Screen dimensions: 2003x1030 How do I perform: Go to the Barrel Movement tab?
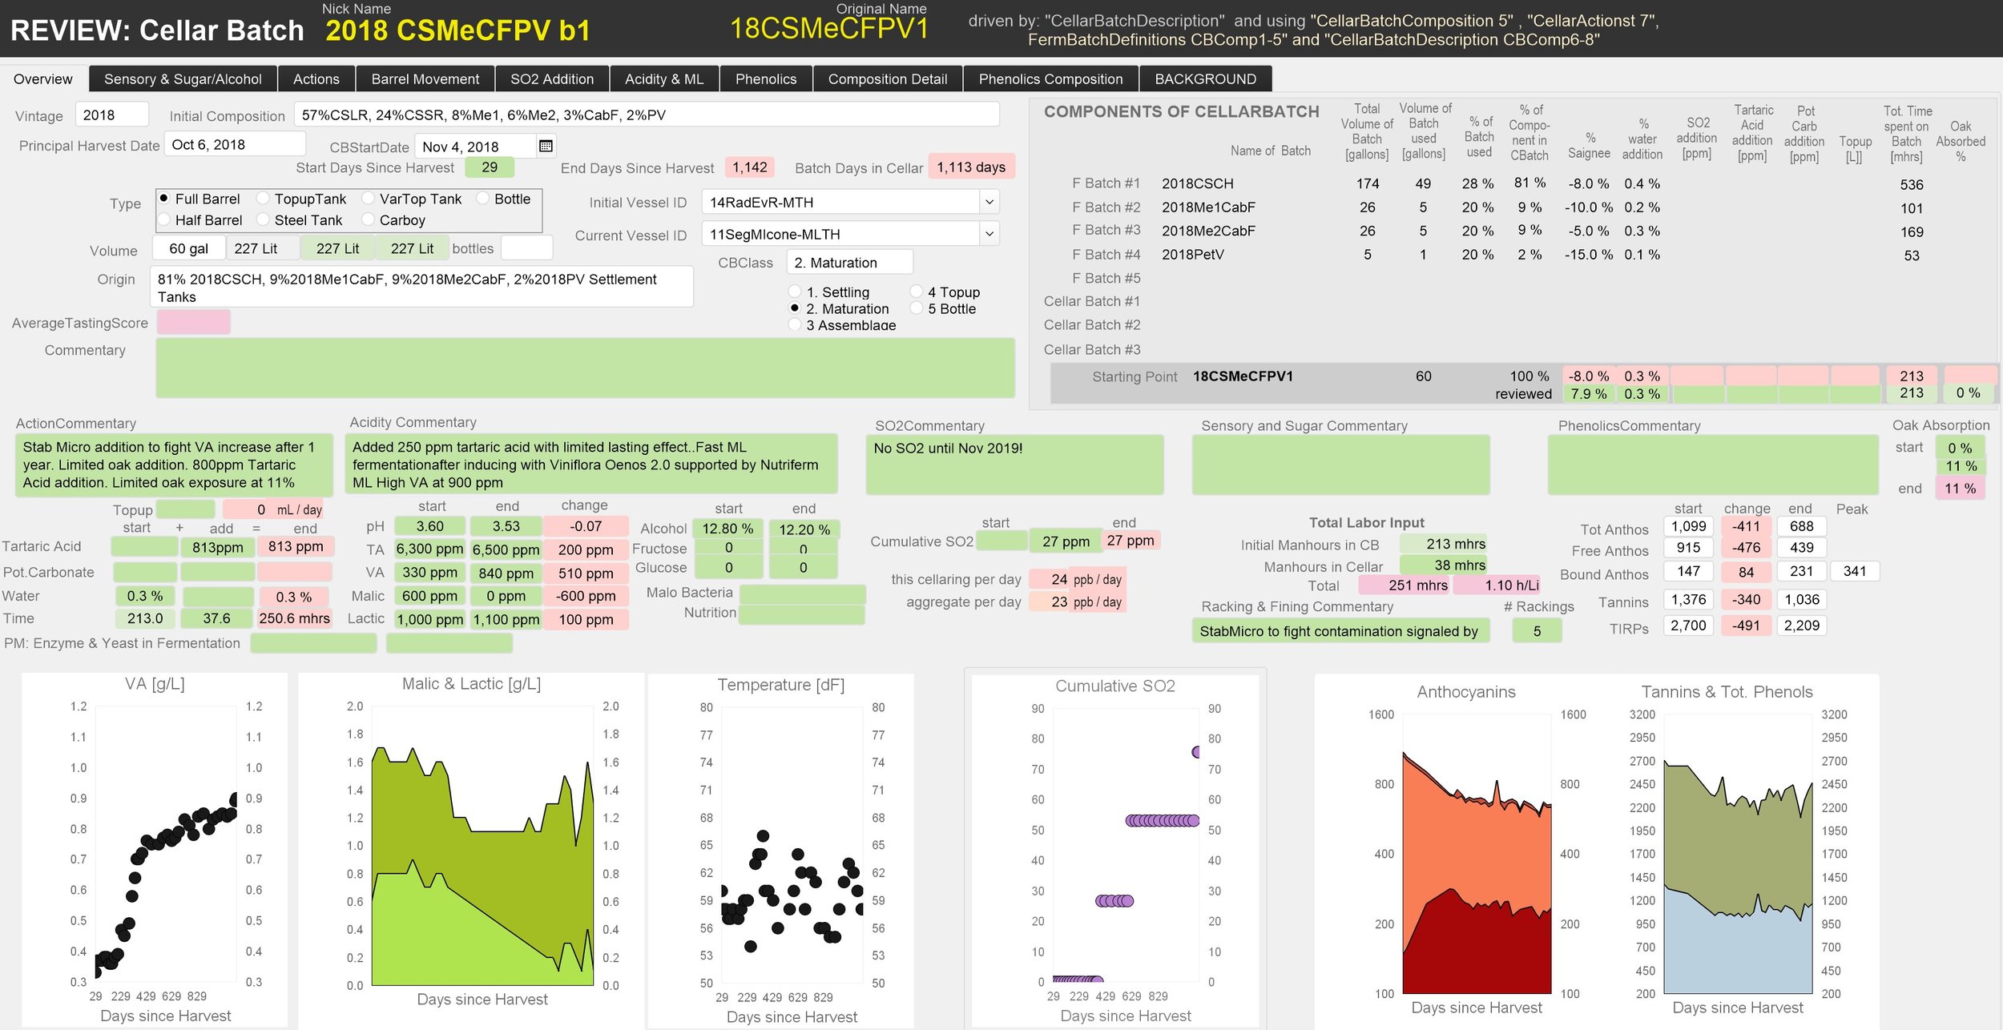click(425, 78)
